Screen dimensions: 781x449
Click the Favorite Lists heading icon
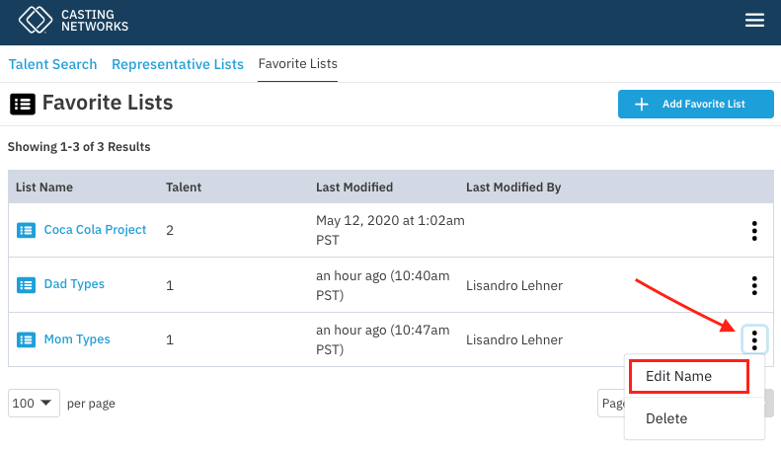[22, 104]
